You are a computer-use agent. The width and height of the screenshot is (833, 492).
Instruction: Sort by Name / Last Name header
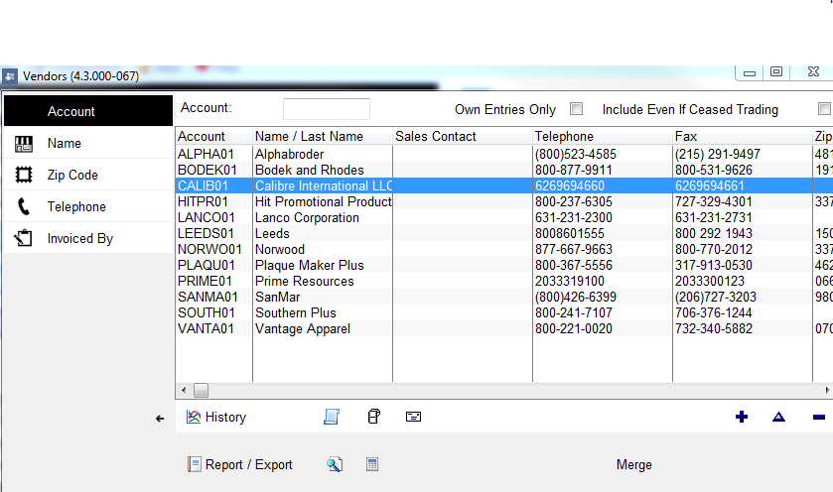323,137
